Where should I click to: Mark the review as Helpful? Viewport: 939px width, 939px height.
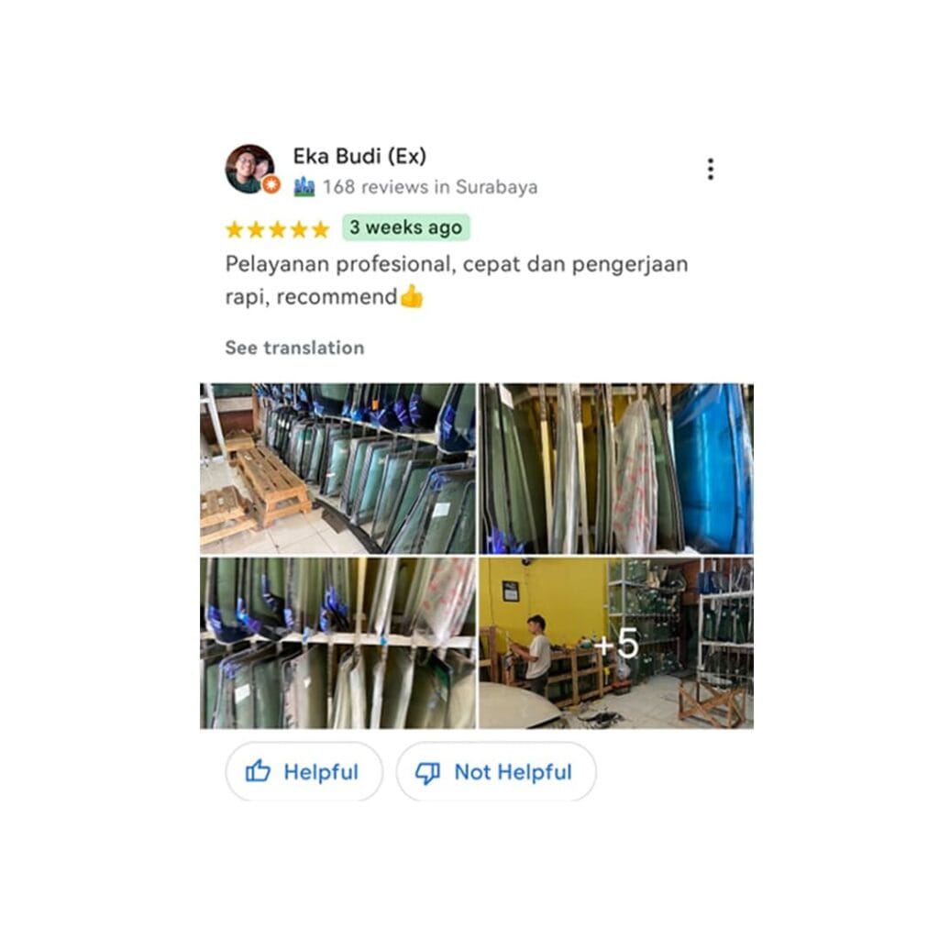pyautogui.click(x=304, y=771)
